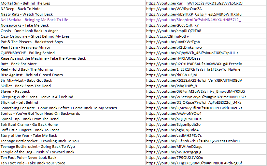
Task: Click the youtu.be/pWBZnYgZgCg URL cell
Action: [206, 152]
